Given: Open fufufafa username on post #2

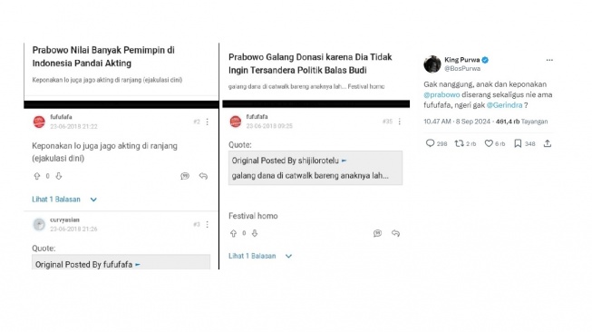Looking at the screenshot, I should tap(61, 117).
